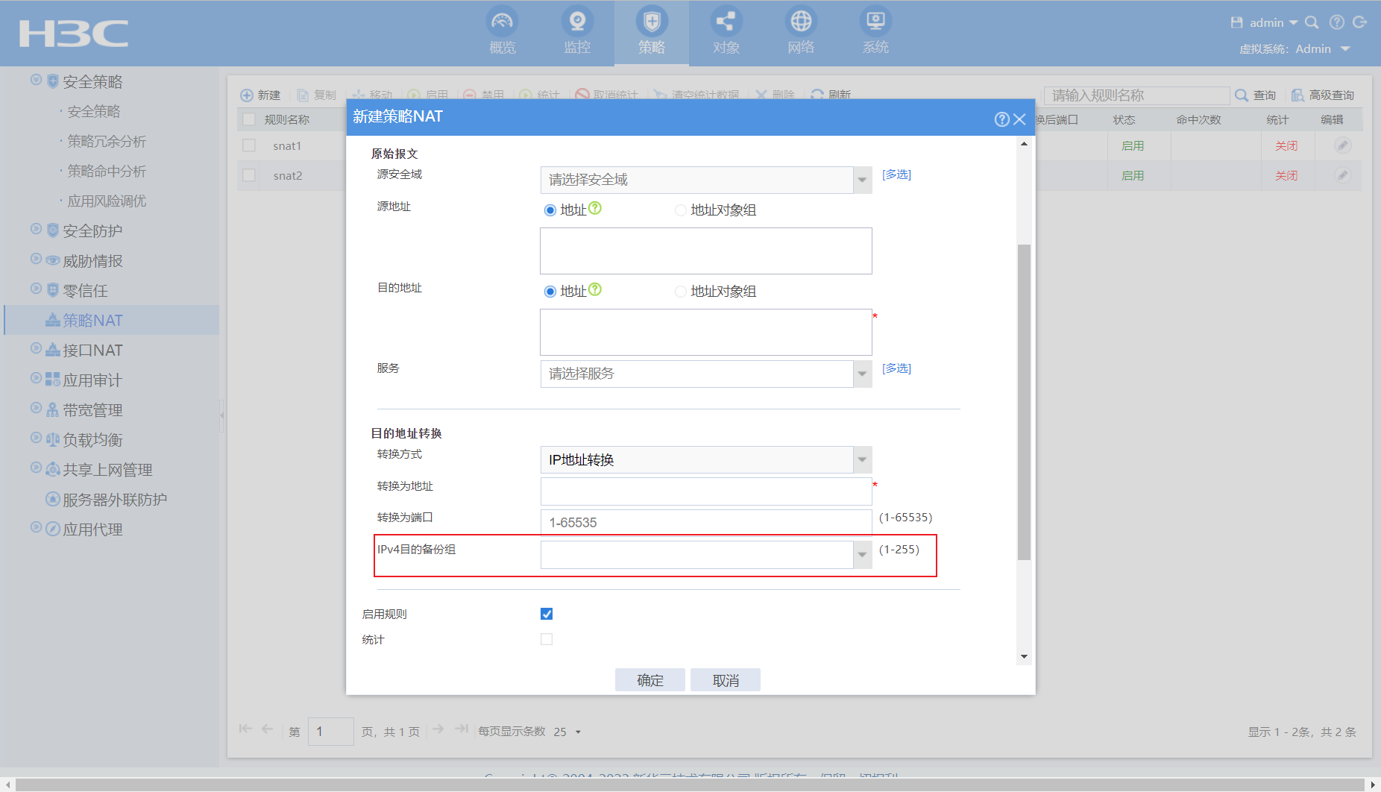The width and height of the screenshot is (1381, 792).
Task: Click the 源地址 address text box
Action: tap(705, 251)
